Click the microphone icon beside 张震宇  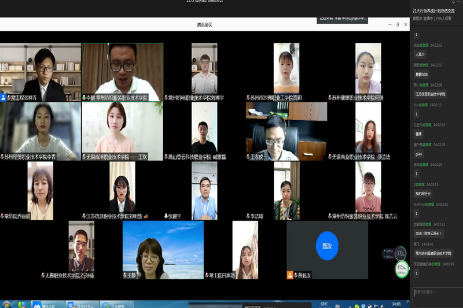coord(166,216)
